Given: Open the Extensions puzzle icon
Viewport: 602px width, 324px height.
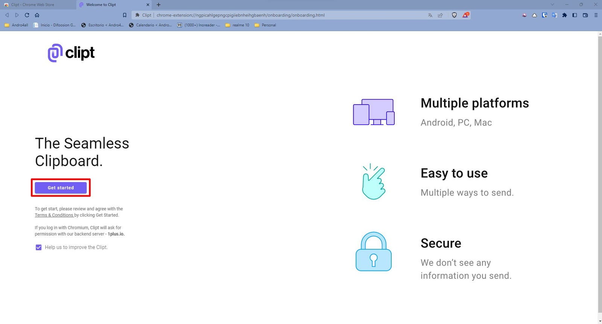Looking at the screenshot, I should click(x=564, y=15).
